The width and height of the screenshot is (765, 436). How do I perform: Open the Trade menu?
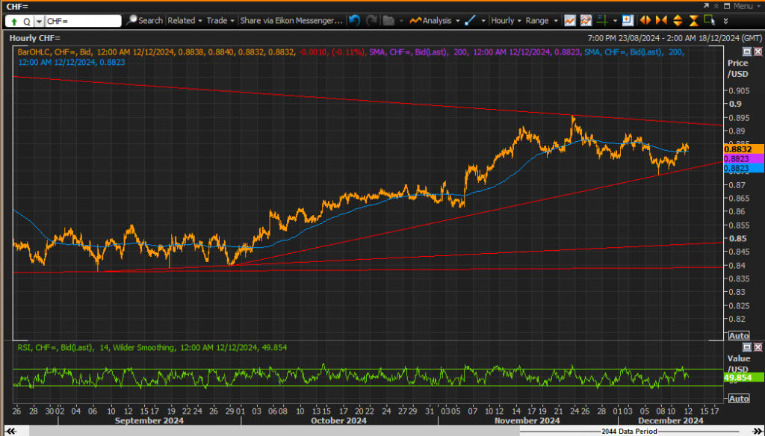(x=220, y=20)
